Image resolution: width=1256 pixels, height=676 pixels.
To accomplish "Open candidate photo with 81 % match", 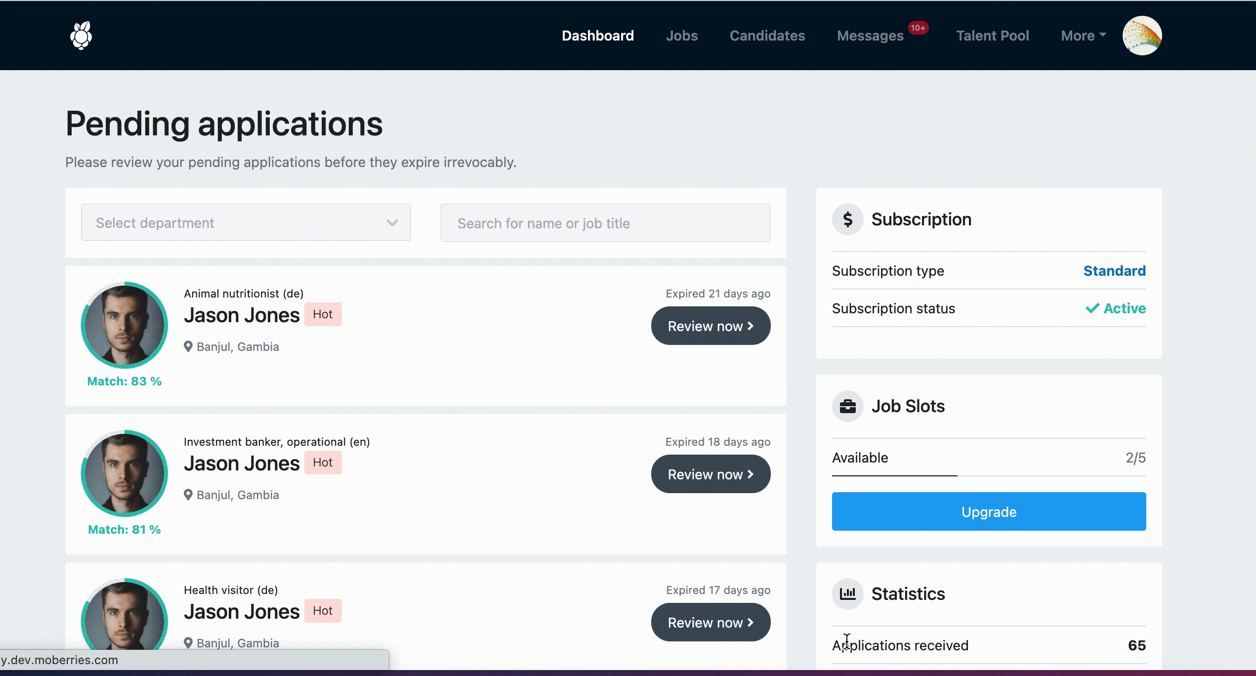I will [125, 473].
